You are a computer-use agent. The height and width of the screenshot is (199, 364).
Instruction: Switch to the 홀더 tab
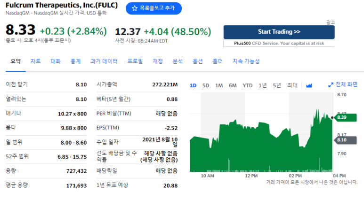click(x=218, y=61)
